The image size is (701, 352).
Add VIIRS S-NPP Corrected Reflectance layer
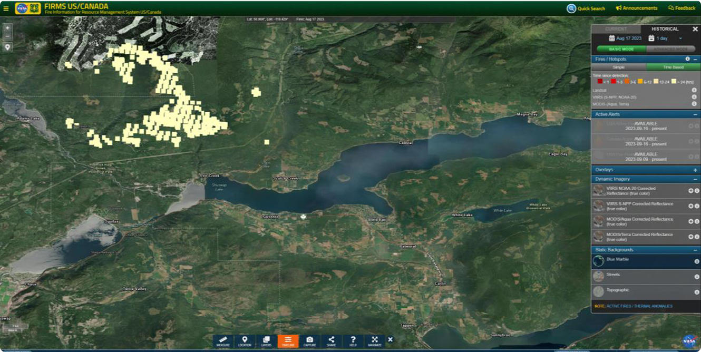coord(690,206)
